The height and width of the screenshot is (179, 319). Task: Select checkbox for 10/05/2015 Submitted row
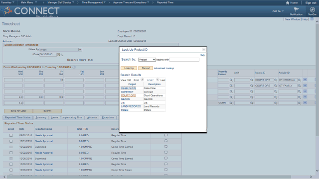pos(11,159)
